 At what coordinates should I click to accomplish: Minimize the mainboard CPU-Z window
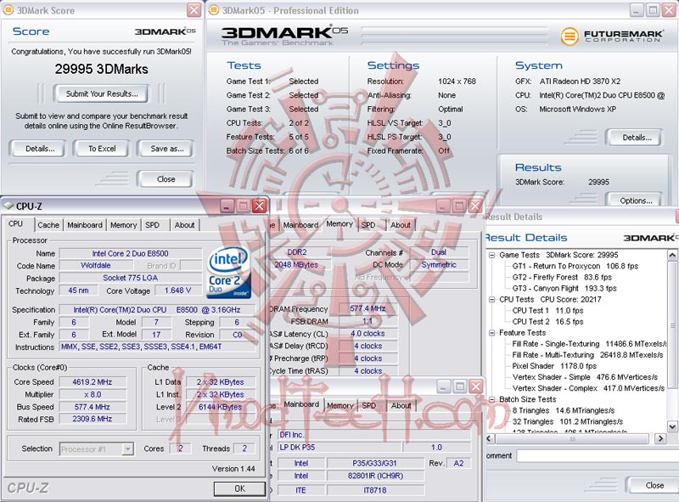[x=443, y=386]
